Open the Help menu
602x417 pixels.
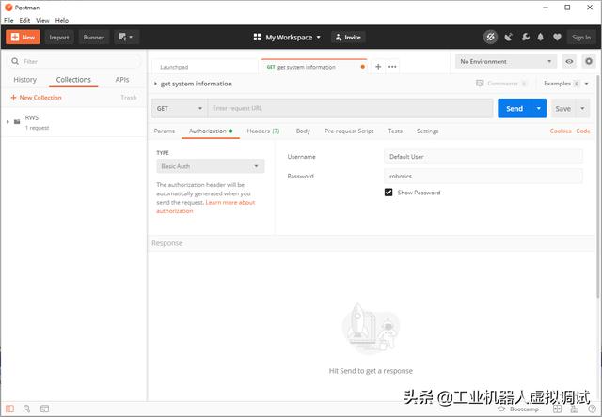click(62, 21)
